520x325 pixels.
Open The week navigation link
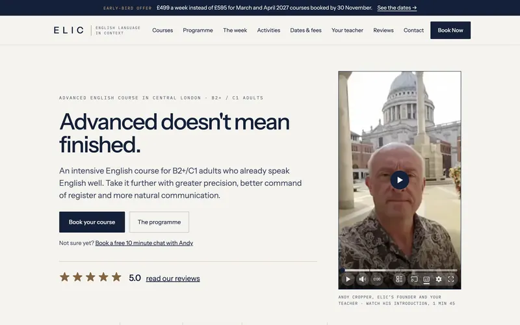click(235, 30)
